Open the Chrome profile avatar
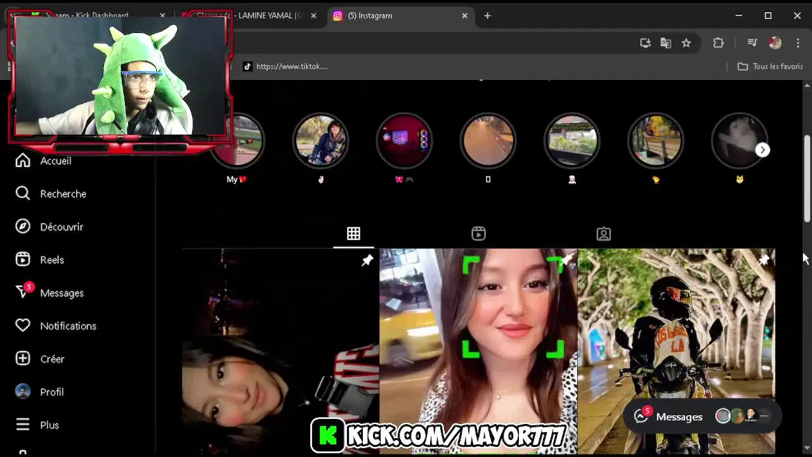The height and width of the screenshot is (457, 812). tap(775, 43)
